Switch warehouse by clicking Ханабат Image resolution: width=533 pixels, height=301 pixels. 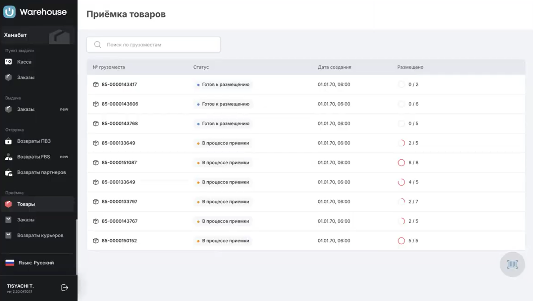[x=16, y=35]
